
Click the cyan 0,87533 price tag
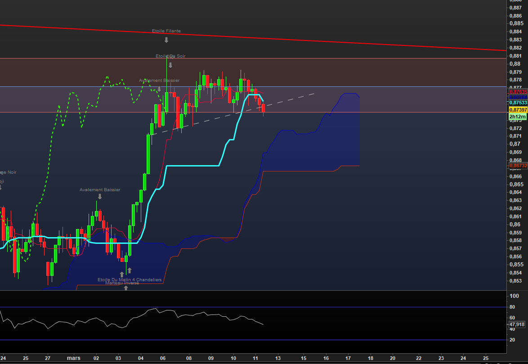pyautogui.click(x=518, y=103)
